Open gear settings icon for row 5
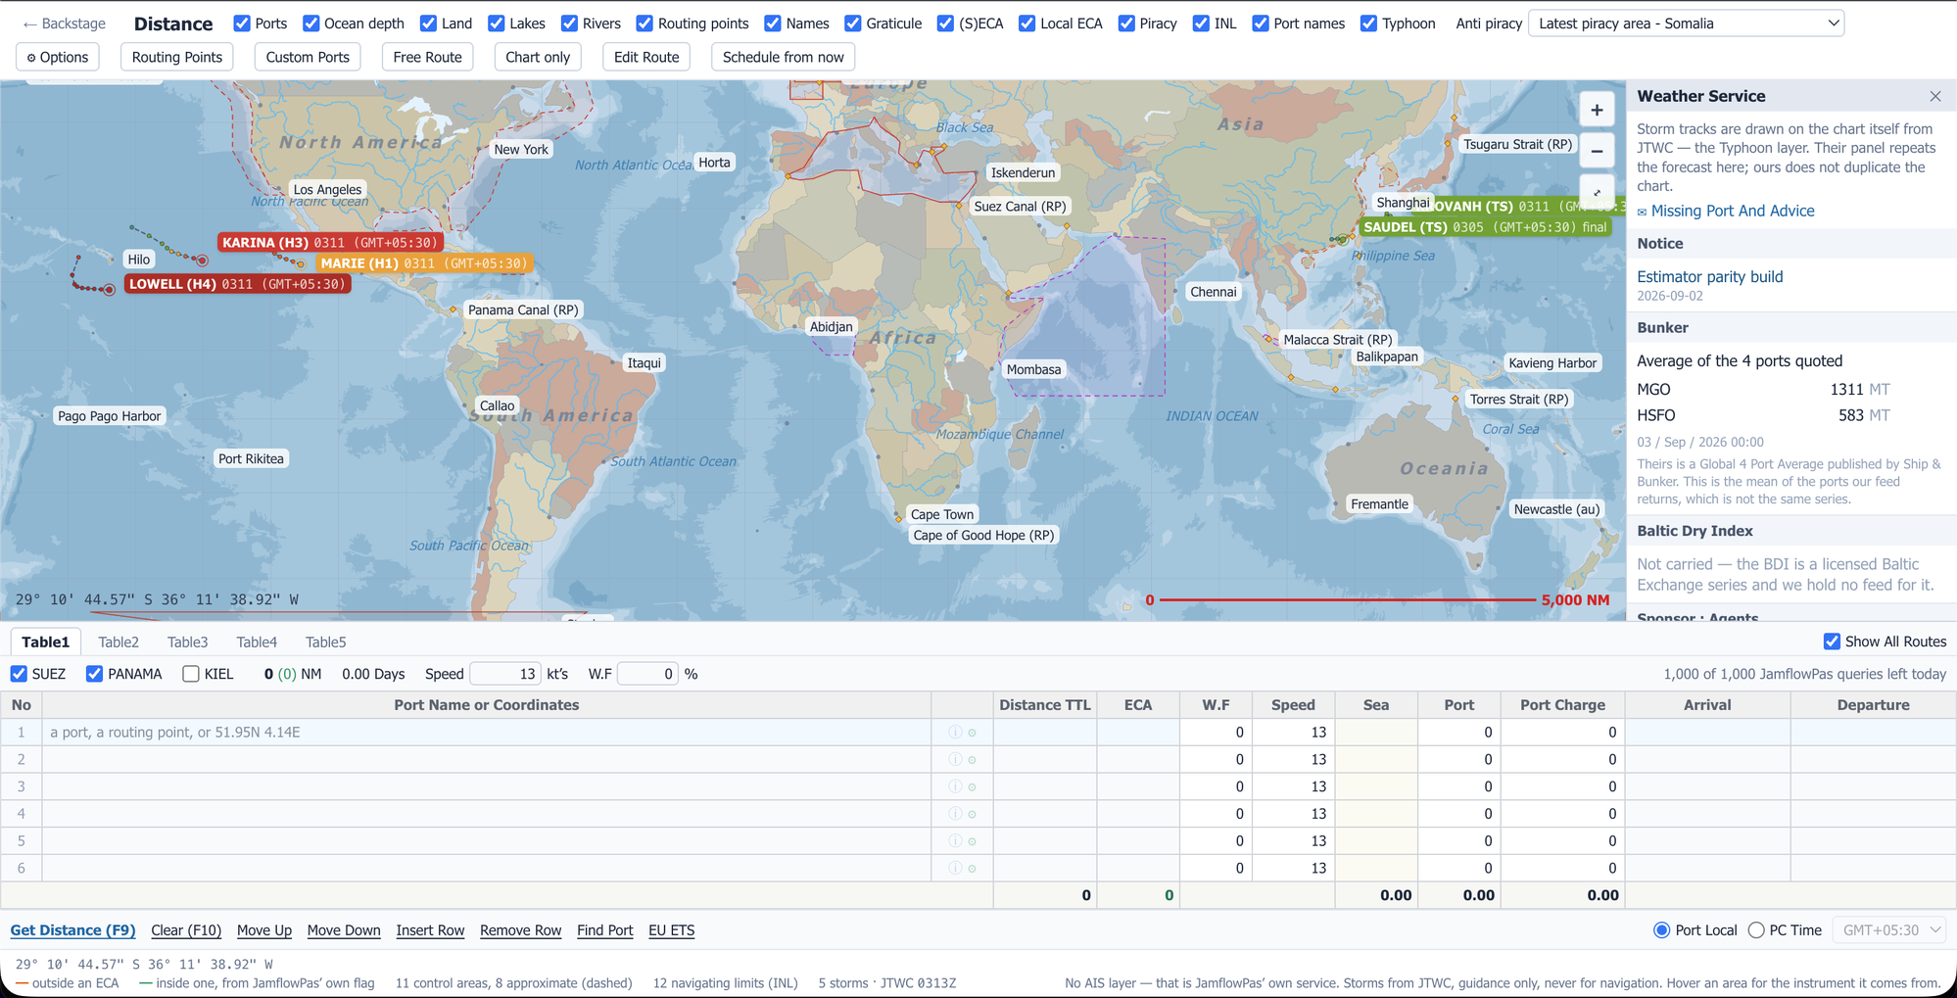1957x998 pixels. [x=972, y=841]
